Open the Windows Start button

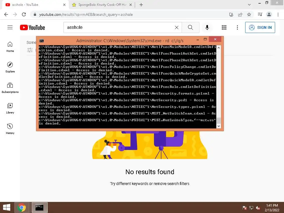7,207
